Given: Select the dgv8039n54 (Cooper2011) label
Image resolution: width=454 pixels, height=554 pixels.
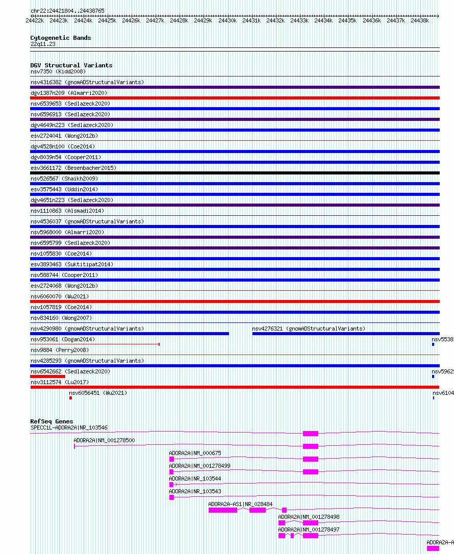Looking at the screenshot, I should click(x=66, y=157).
